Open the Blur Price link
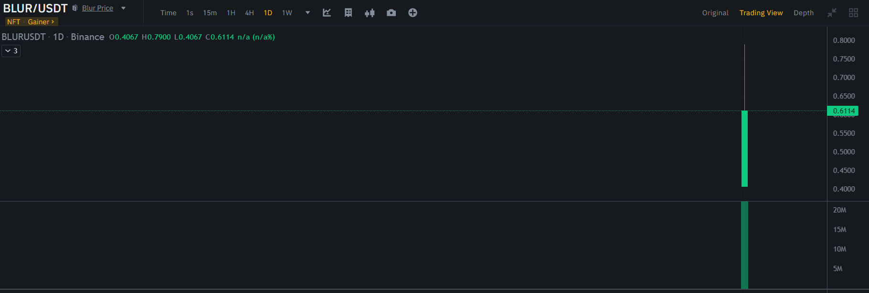The width and height of the screenshot is (869, 293). pyautogui.click(x=97, y=8)
